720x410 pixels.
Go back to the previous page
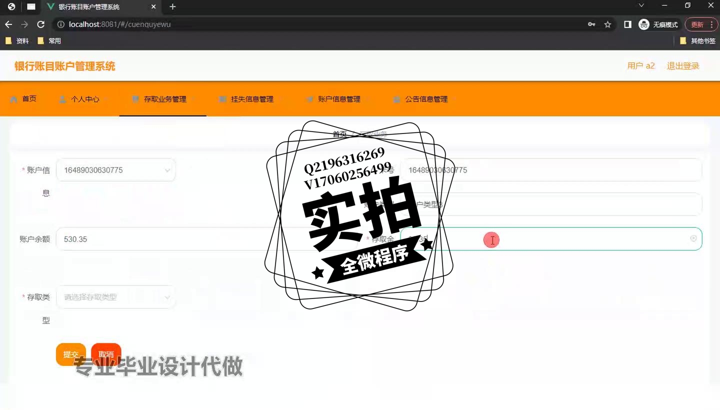tap(8, 24)
